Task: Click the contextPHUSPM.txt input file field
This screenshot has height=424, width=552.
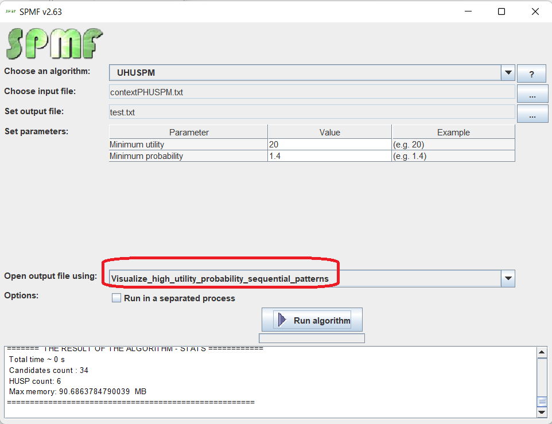Action: (312, 92)
